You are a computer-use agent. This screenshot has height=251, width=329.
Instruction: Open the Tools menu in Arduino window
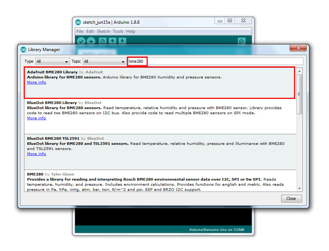click(x=118, y=31)
